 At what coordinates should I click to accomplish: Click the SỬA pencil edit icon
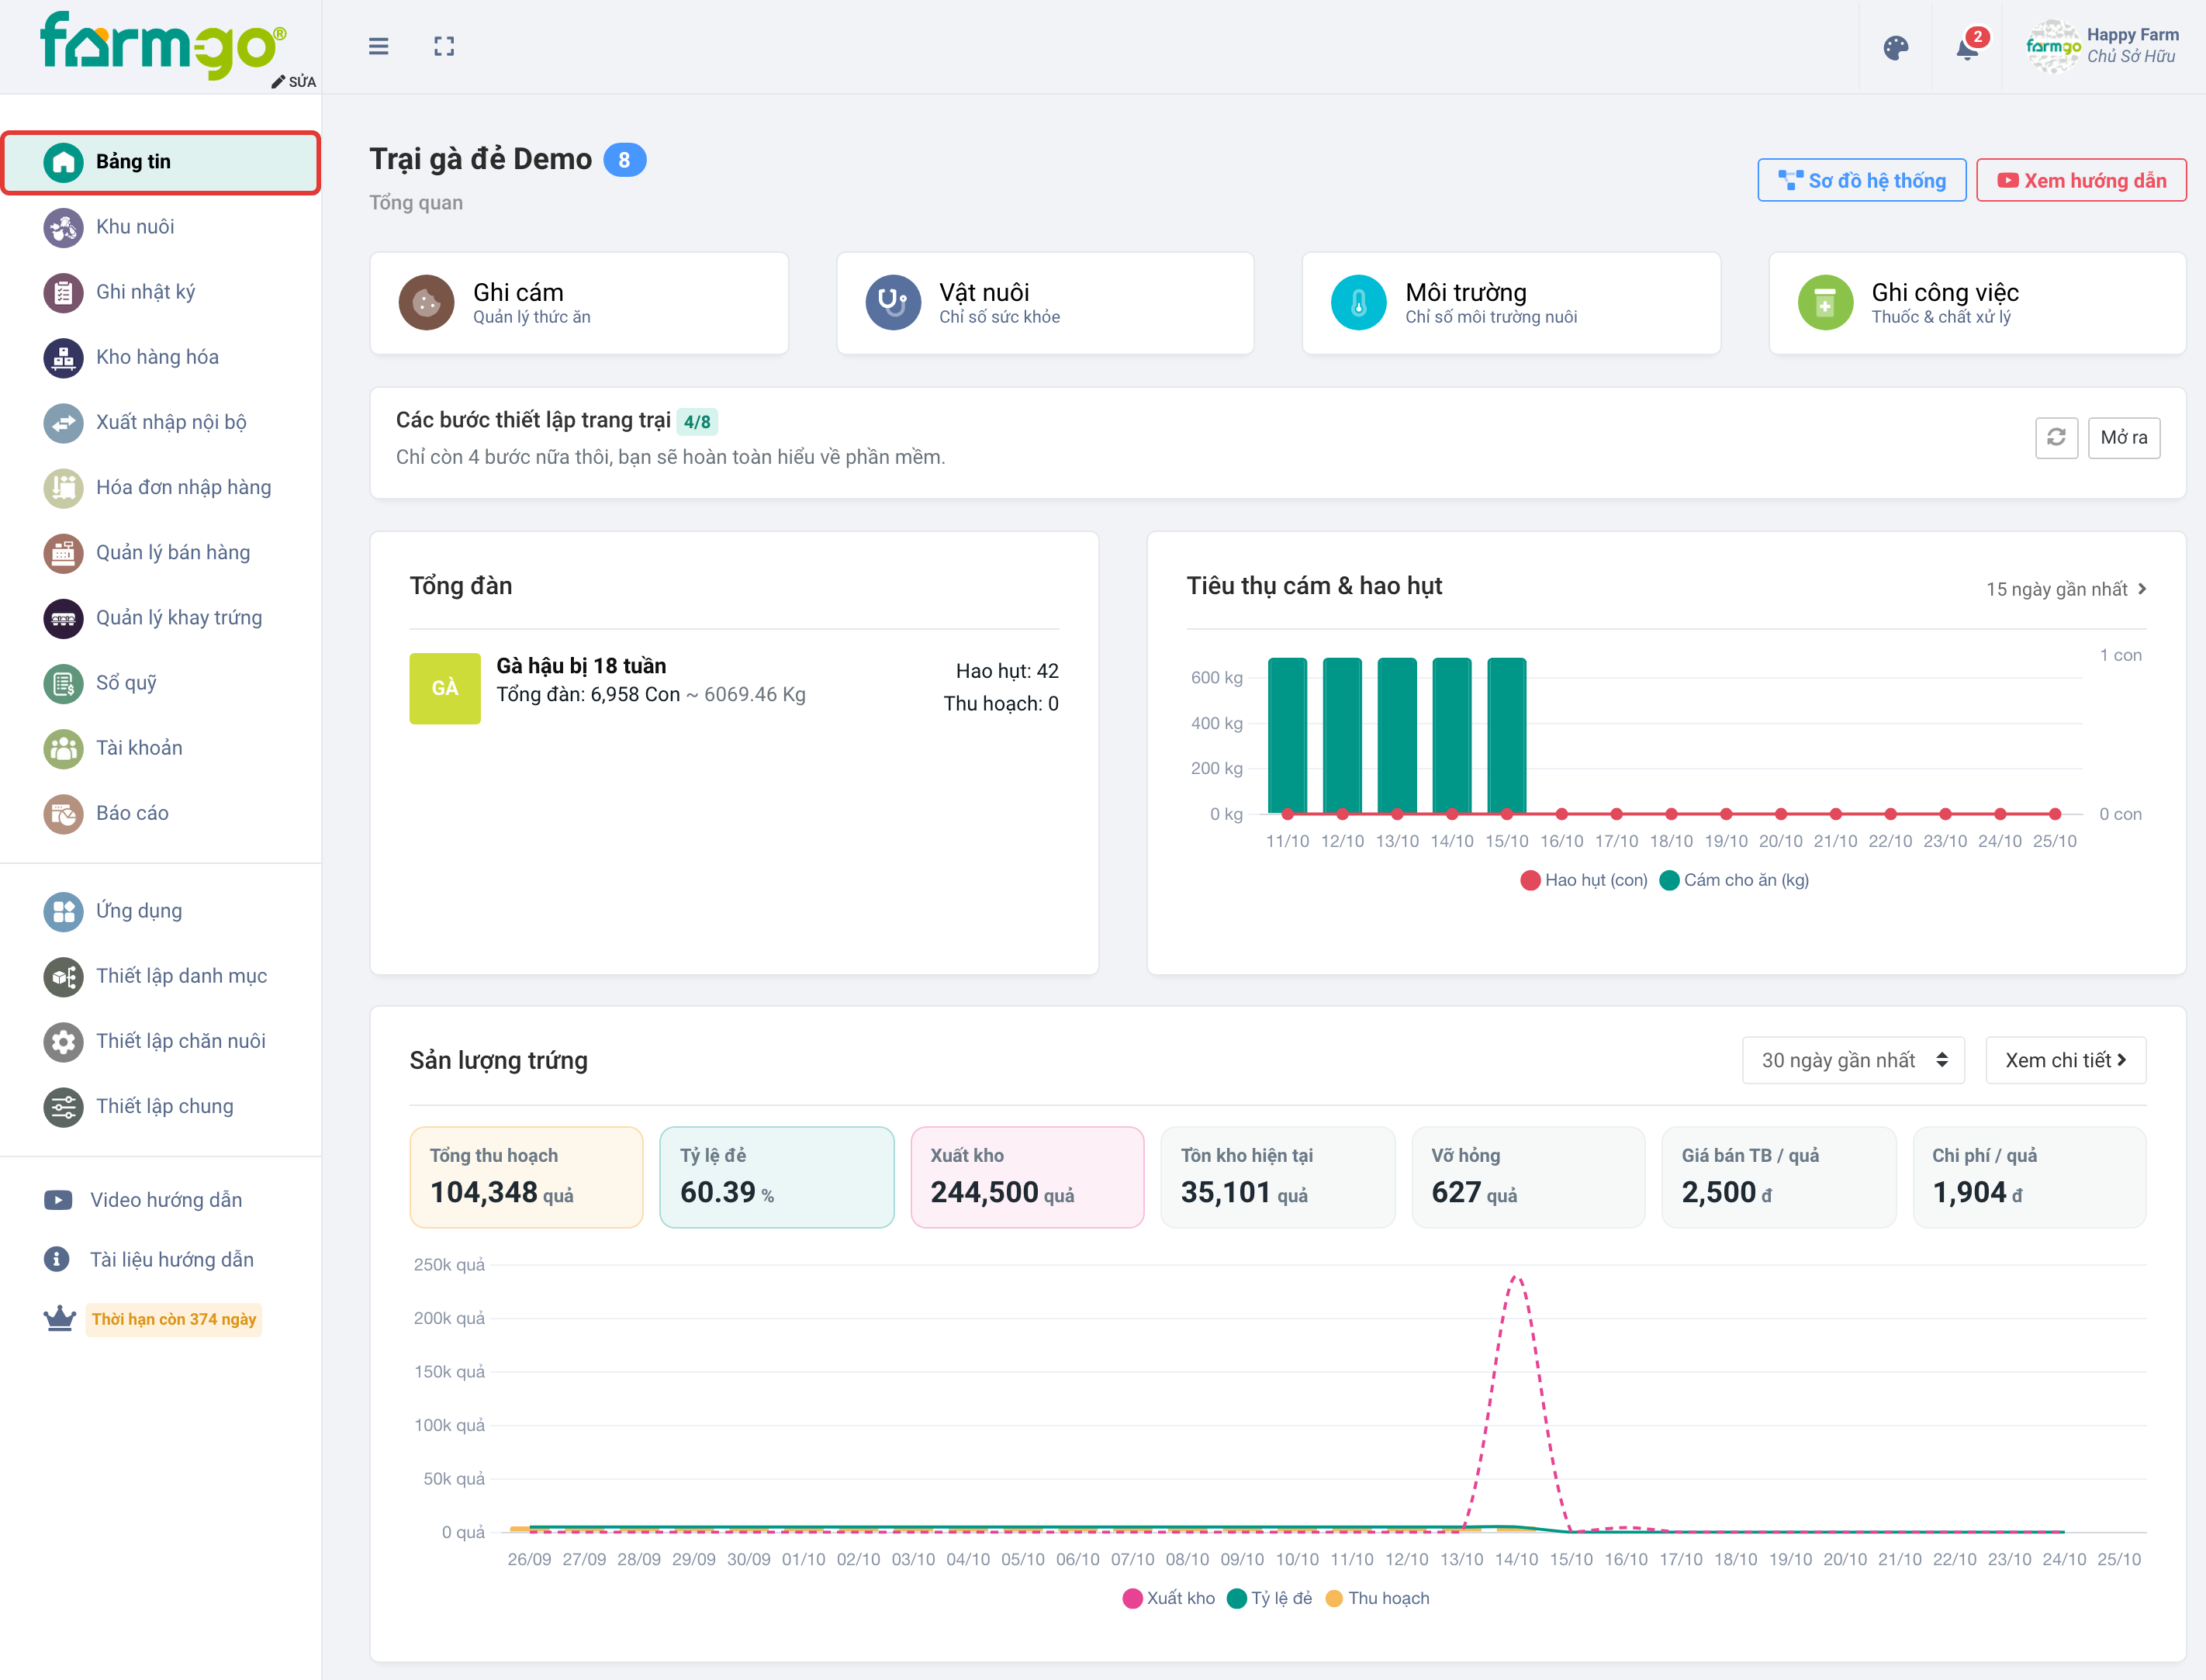293,81
